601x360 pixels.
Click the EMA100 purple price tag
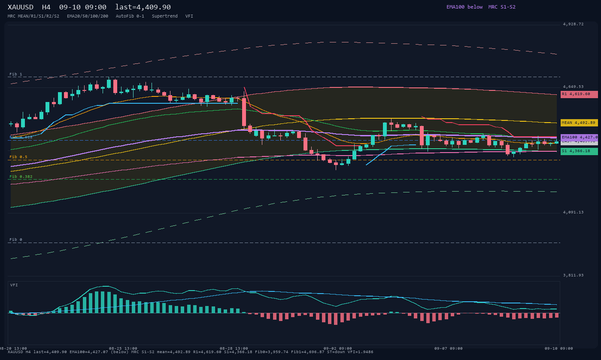[x=579, y=137]
